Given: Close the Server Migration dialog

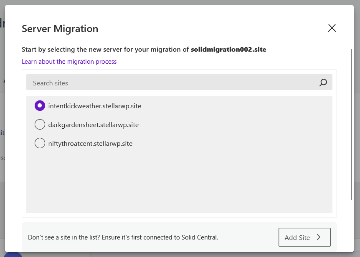Looking at the screenshot, I should point(332,28).
